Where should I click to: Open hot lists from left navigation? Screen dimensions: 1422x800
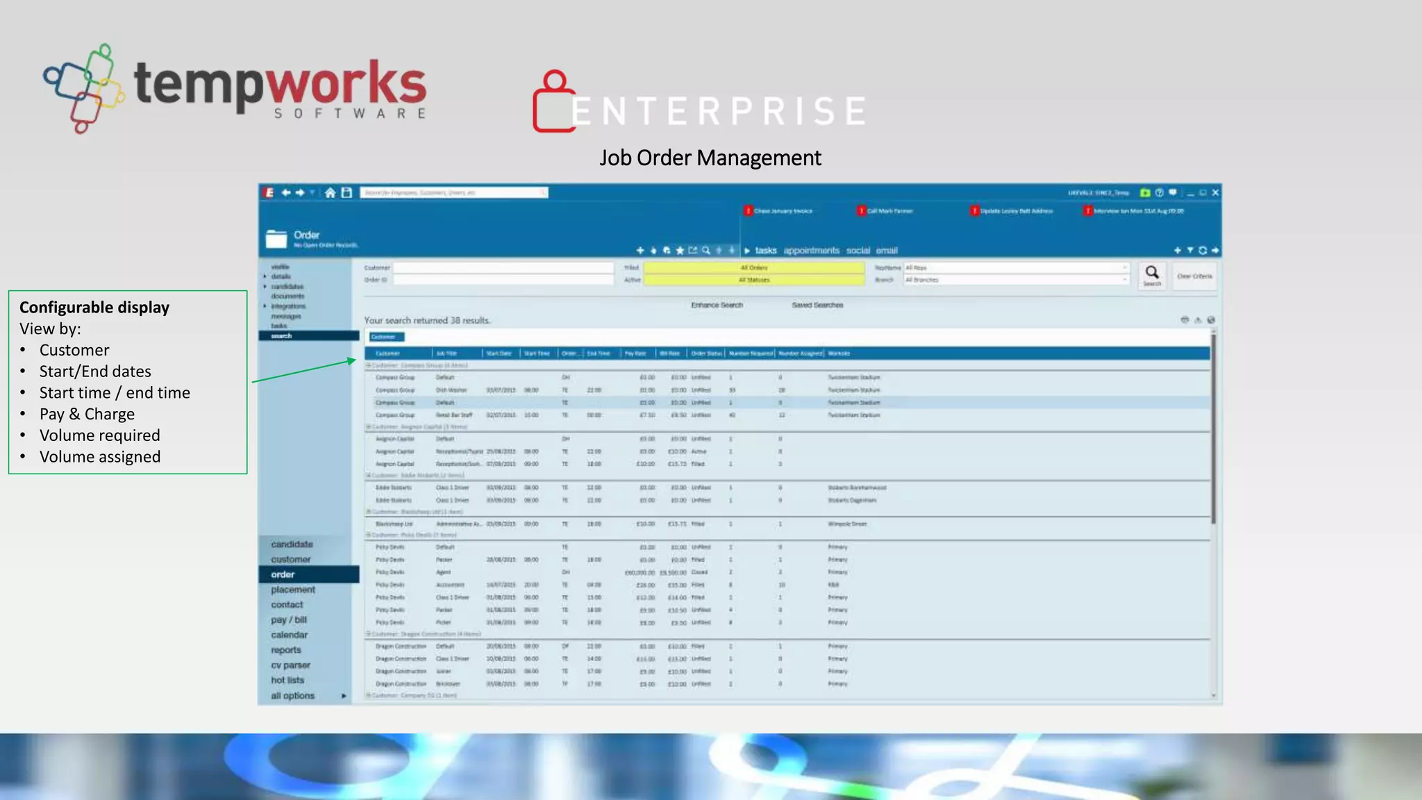[287, 681]
